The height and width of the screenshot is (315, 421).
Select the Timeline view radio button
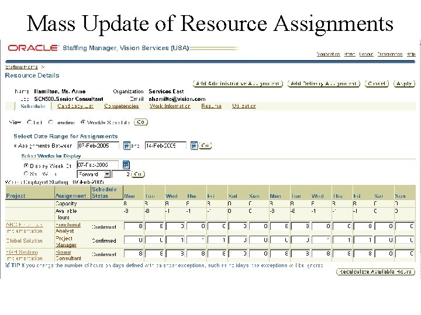(50, 122)
